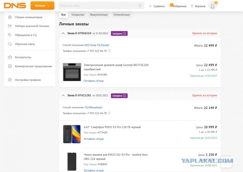Image resolution: width=243 pixels, height=172 pixels.
Task: Click phone info icon in order Е-07621281
Action: (109, 113)
